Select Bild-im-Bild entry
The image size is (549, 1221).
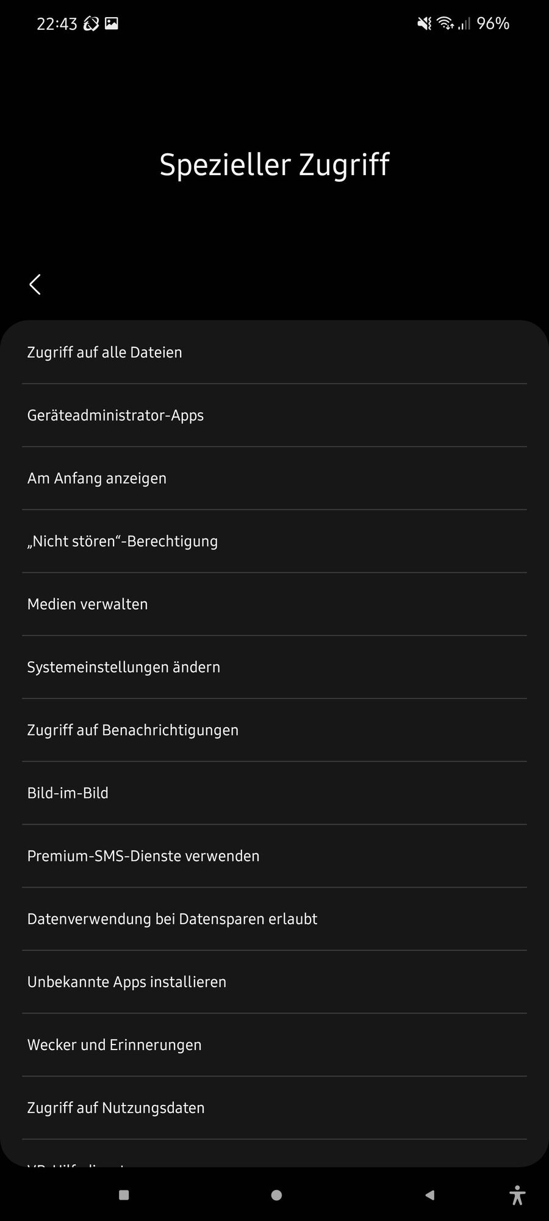[x=274, y=792]
